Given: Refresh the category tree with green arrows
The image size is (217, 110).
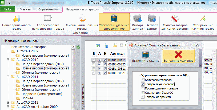Looking at the screenshot, I should [78, 48].
